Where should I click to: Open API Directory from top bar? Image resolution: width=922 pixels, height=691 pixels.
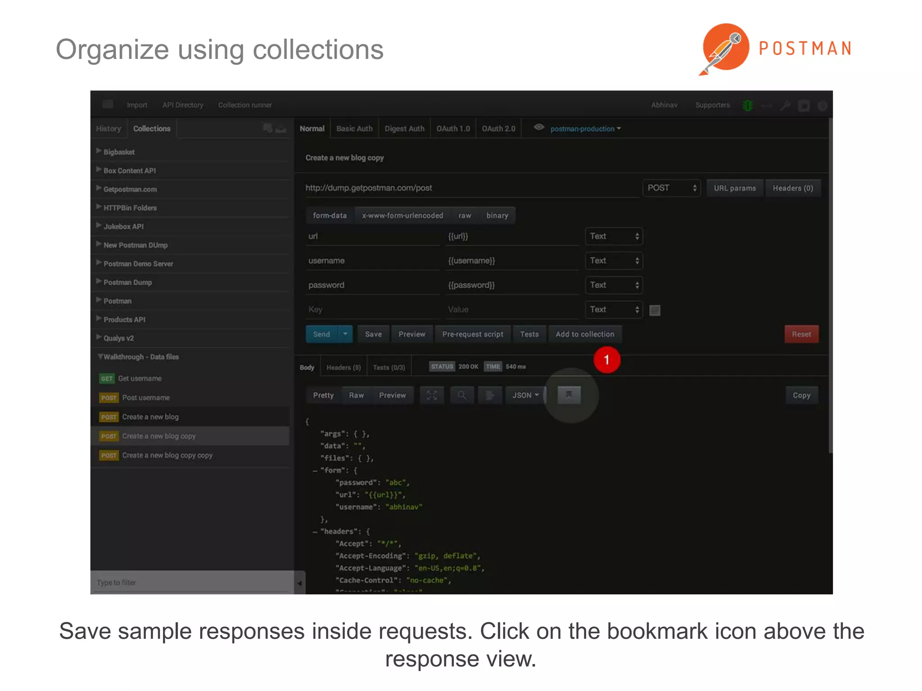click(x=183, y=105)
